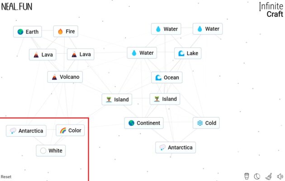The image size is (285, 181).
Task: Click the Antarctica tile beside Color
Action: point(26,131)
